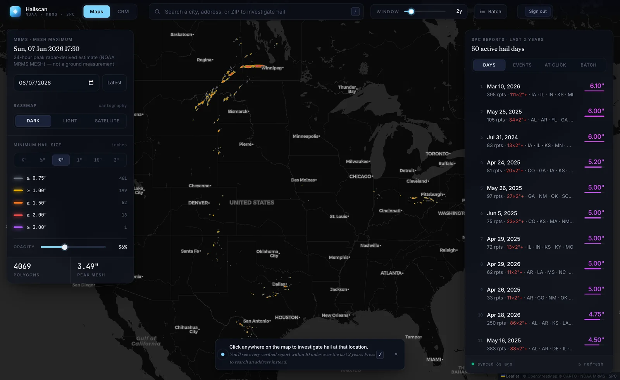Open the Apr 29, 2026 hail day

coord(539,268)
